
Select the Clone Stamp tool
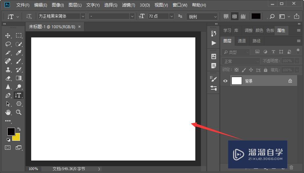point(8,70)
